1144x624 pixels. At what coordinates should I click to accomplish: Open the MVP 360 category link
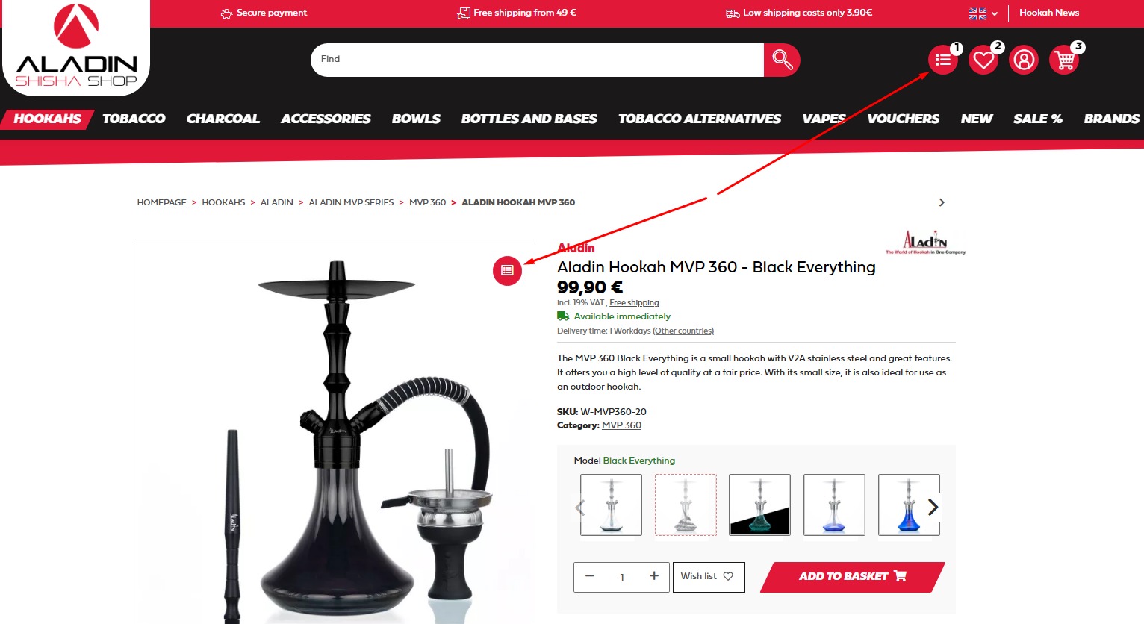tap(621, 425)
